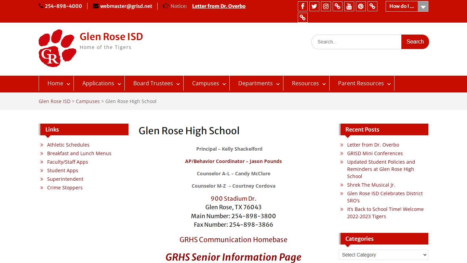
Task: Open the YouTube social icon
Action: coord(349,6)
